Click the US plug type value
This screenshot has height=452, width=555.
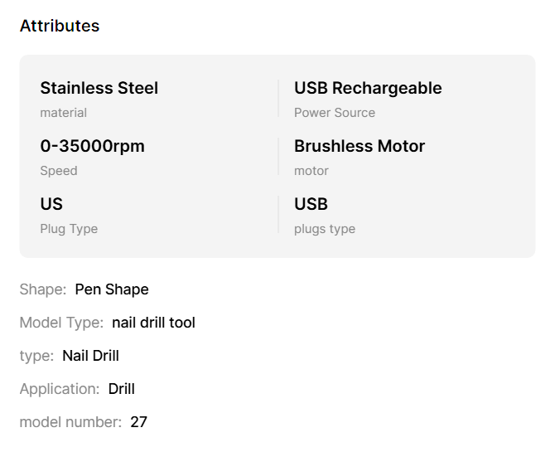pyautogui.click(x=51, y=204)
